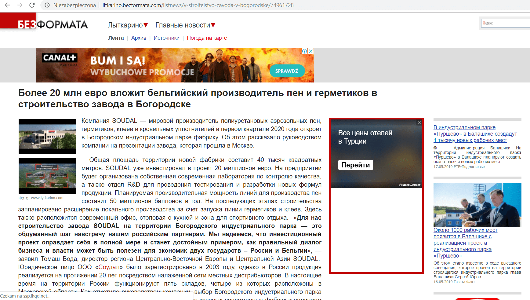
Task: Close the Canal+ banner ad
Action: [311, 51]
